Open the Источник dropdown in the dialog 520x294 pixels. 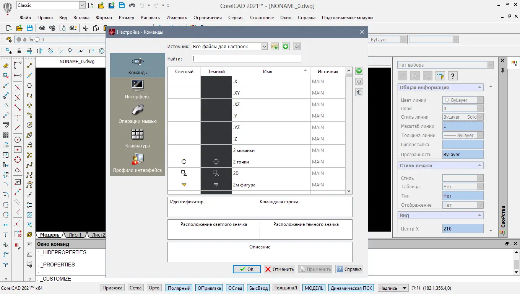[x=264, y=46]
